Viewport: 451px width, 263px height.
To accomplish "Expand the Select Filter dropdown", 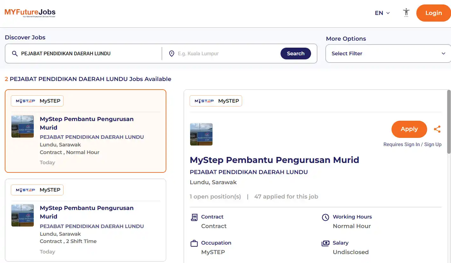I will pos(388,53).
